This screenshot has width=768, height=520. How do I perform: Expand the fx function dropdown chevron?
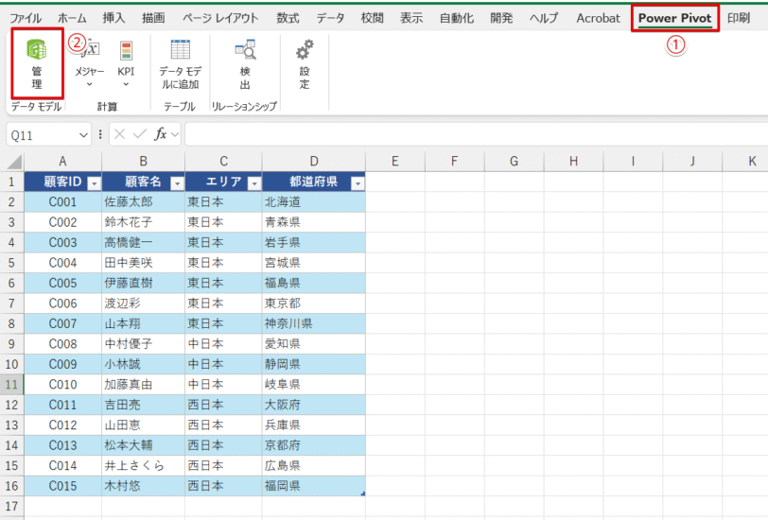(174, 134)
